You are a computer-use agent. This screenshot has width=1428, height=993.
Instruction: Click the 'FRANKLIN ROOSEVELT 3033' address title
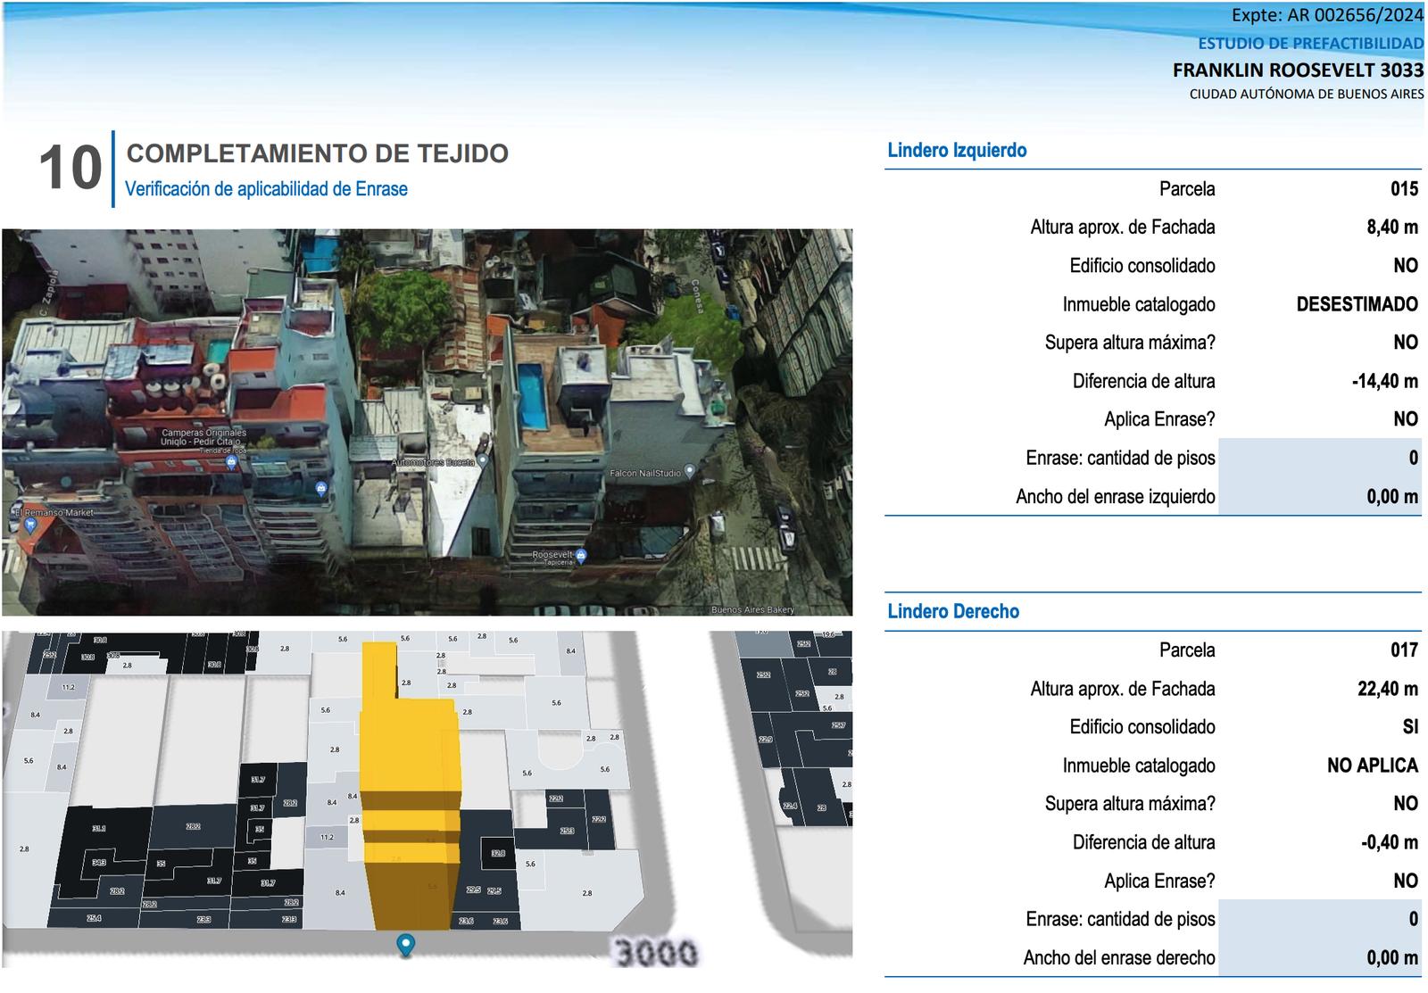(1298, 70)
